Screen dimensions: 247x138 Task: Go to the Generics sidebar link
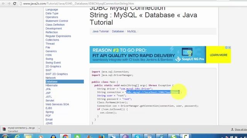(x=51, y=51)
